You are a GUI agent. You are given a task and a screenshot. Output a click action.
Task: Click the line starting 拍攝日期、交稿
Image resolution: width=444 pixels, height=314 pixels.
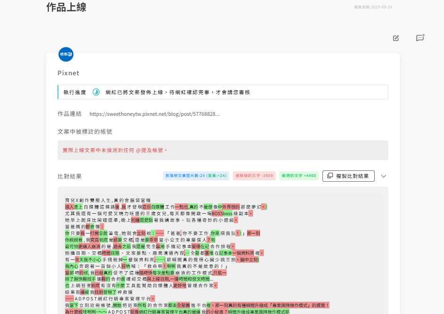(x=164, y=253)
